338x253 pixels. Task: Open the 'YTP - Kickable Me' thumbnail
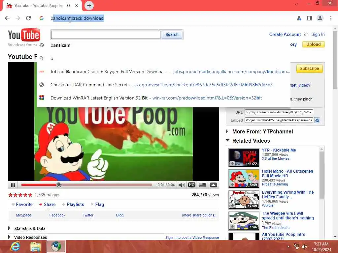[x=244, y=157]
